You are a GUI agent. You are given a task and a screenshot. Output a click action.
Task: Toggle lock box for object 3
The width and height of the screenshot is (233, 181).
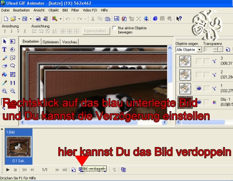207,61
